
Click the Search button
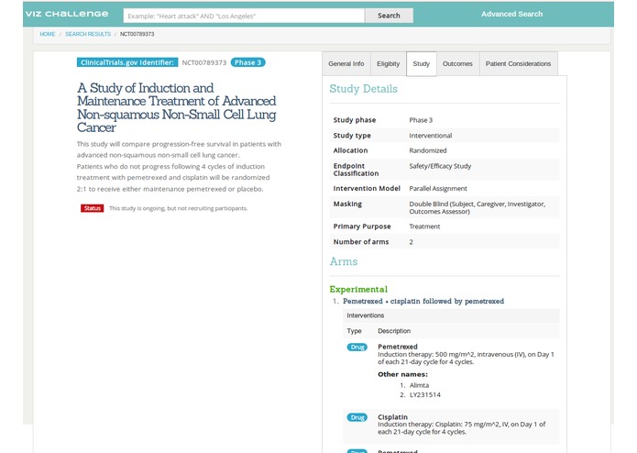389,16
